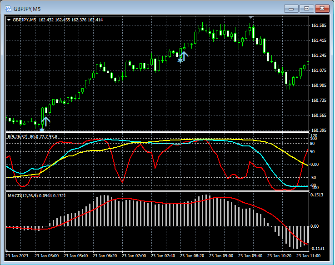Click the GBPJPY,M5 title bar text

pos(27,9)
